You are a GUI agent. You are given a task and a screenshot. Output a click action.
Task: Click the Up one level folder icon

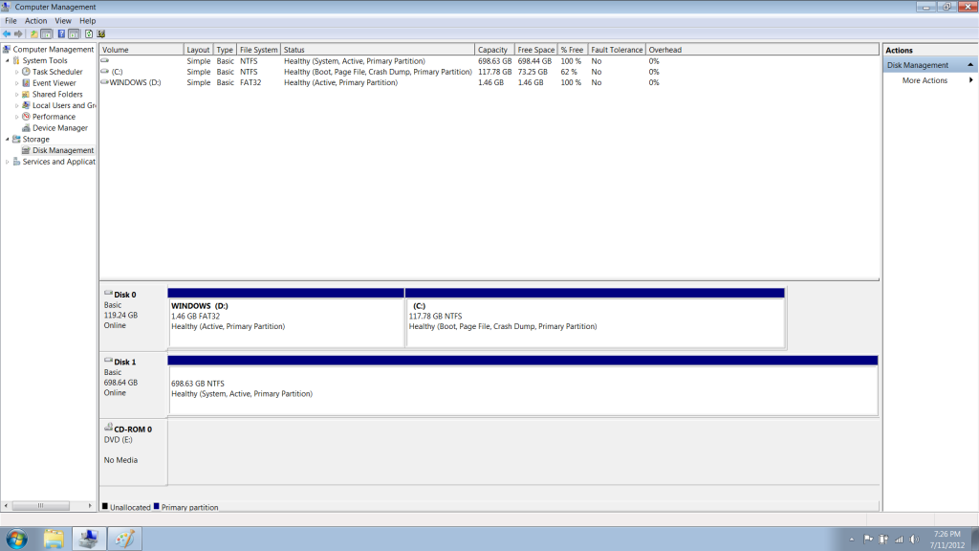pyautogui.click(x=33, y=33)
